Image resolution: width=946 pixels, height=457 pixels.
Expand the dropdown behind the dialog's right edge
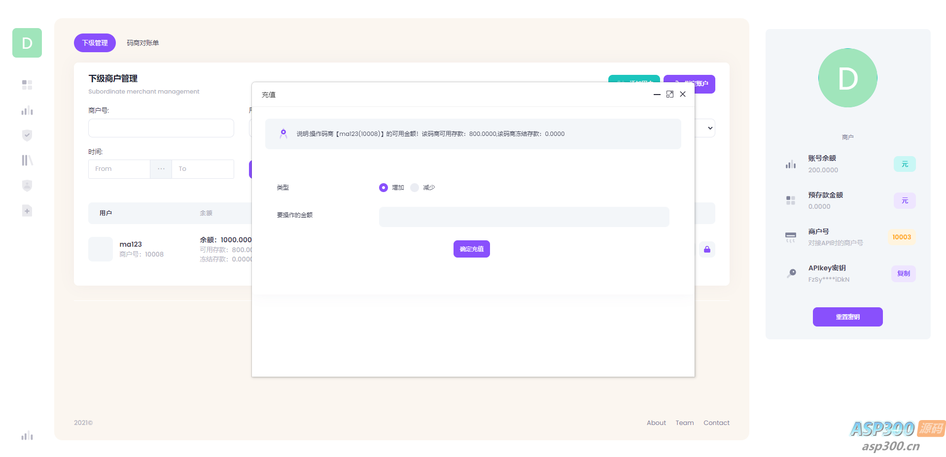pos(709,129)
